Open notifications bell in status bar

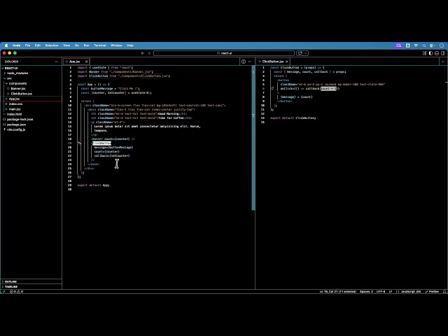click(x=444, y=292)
